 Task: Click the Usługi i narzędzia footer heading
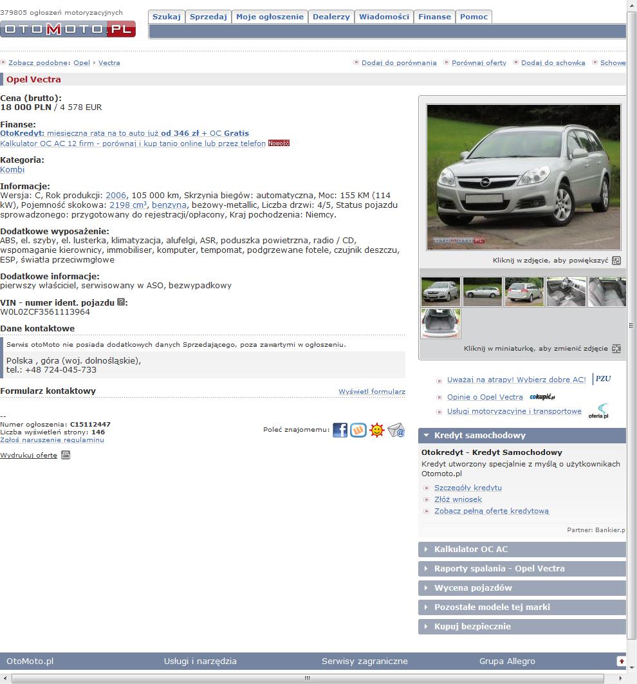(x=200, y=661)
